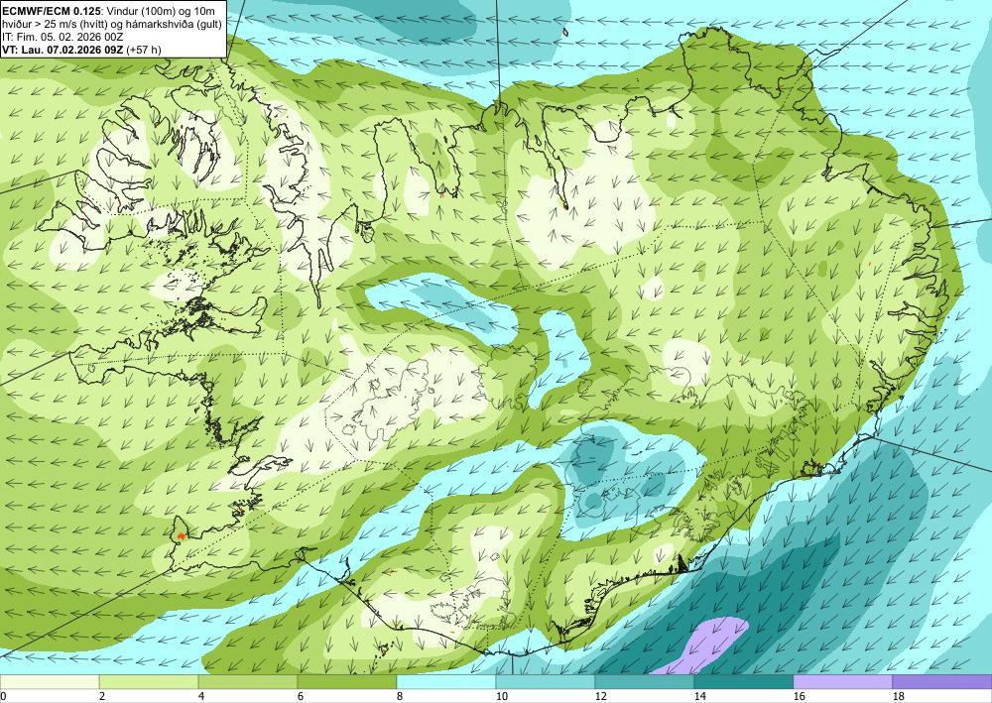Click the scale label '16'
The height and width of the screenshot is (703, 992).
[x=799, y=697]
